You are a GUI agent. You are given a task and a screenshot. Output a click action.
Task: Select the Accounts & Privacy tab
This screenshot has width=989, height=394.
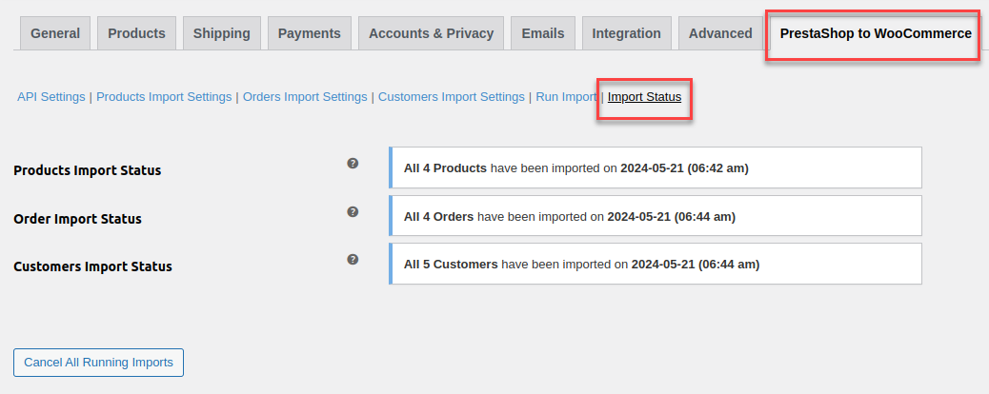point(431,33)
